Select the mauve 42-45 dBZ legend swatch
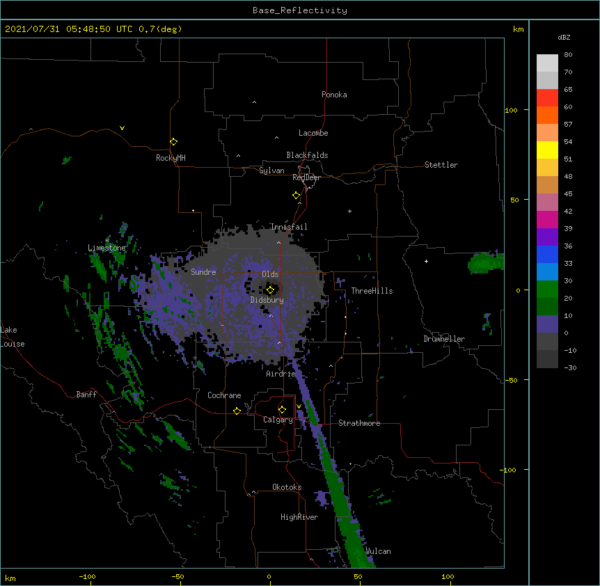 pos(547,203)
